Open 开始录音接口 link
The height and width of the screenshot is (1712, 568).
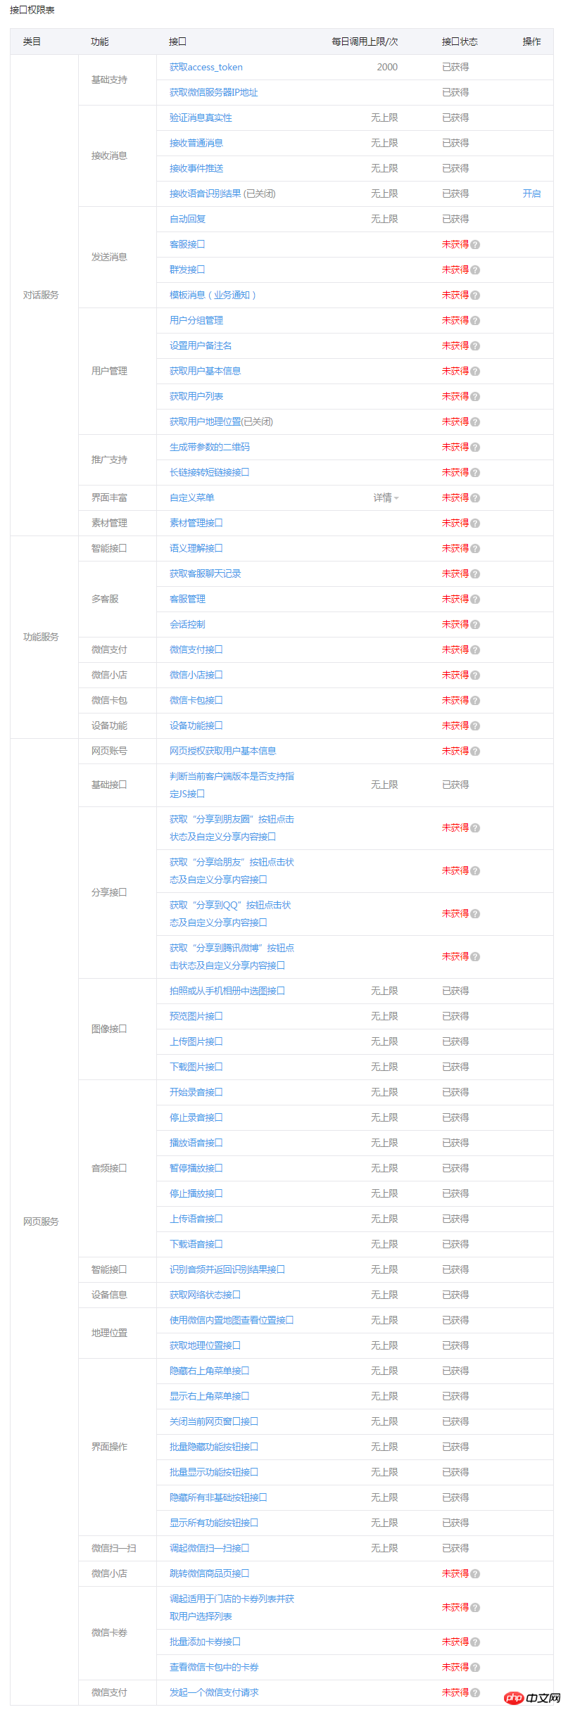point(196,1092)
